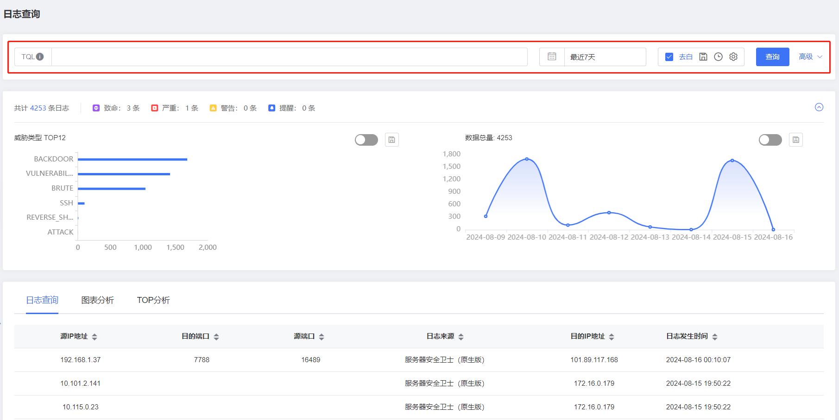Viewport: 839px width, 420px height.
Task: Click the save query disk icon
Action: click(x=703, y=56)
